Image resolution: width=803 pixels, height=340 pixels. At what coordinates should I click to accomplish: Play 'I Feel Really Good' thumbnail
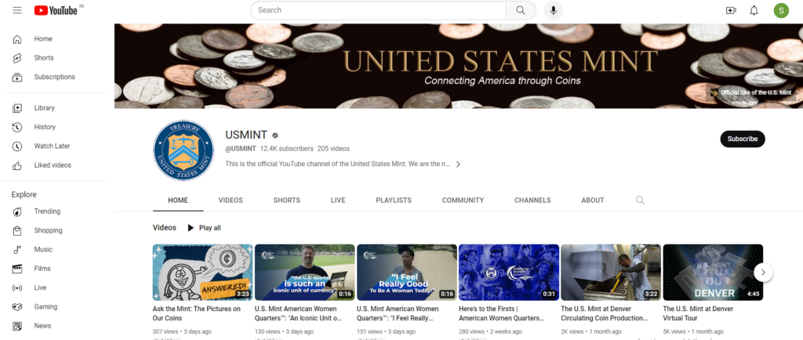pos(407,272)
